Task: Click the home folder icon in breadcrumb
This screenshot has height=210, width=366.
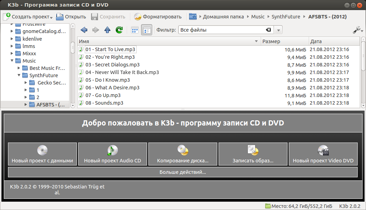Action: (193, 17)
